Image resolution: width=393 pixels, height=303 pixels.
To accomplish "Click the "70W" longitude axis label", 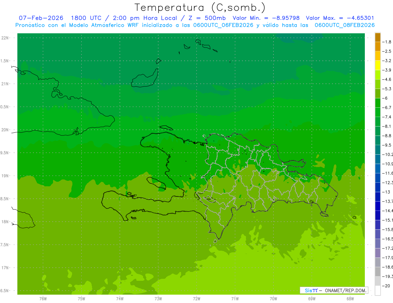I will pos(273,299).
